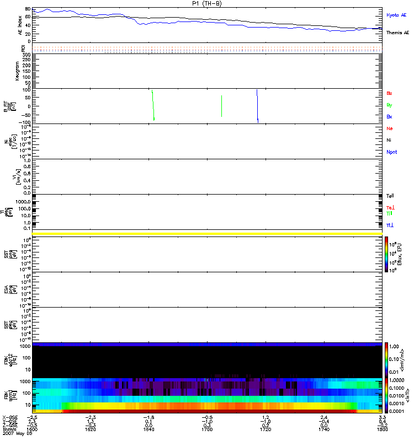Click the 2007 May 05 date label
This screenshot has height=441, width=414.
[18, 433]
